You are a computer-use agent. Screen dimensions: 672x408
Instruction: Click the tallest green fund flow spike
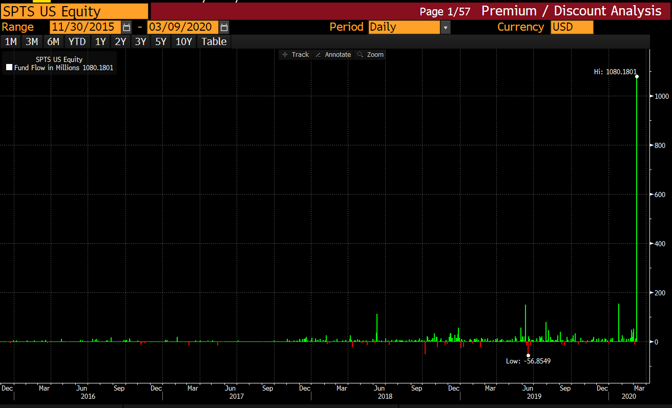tap(637, 205)
